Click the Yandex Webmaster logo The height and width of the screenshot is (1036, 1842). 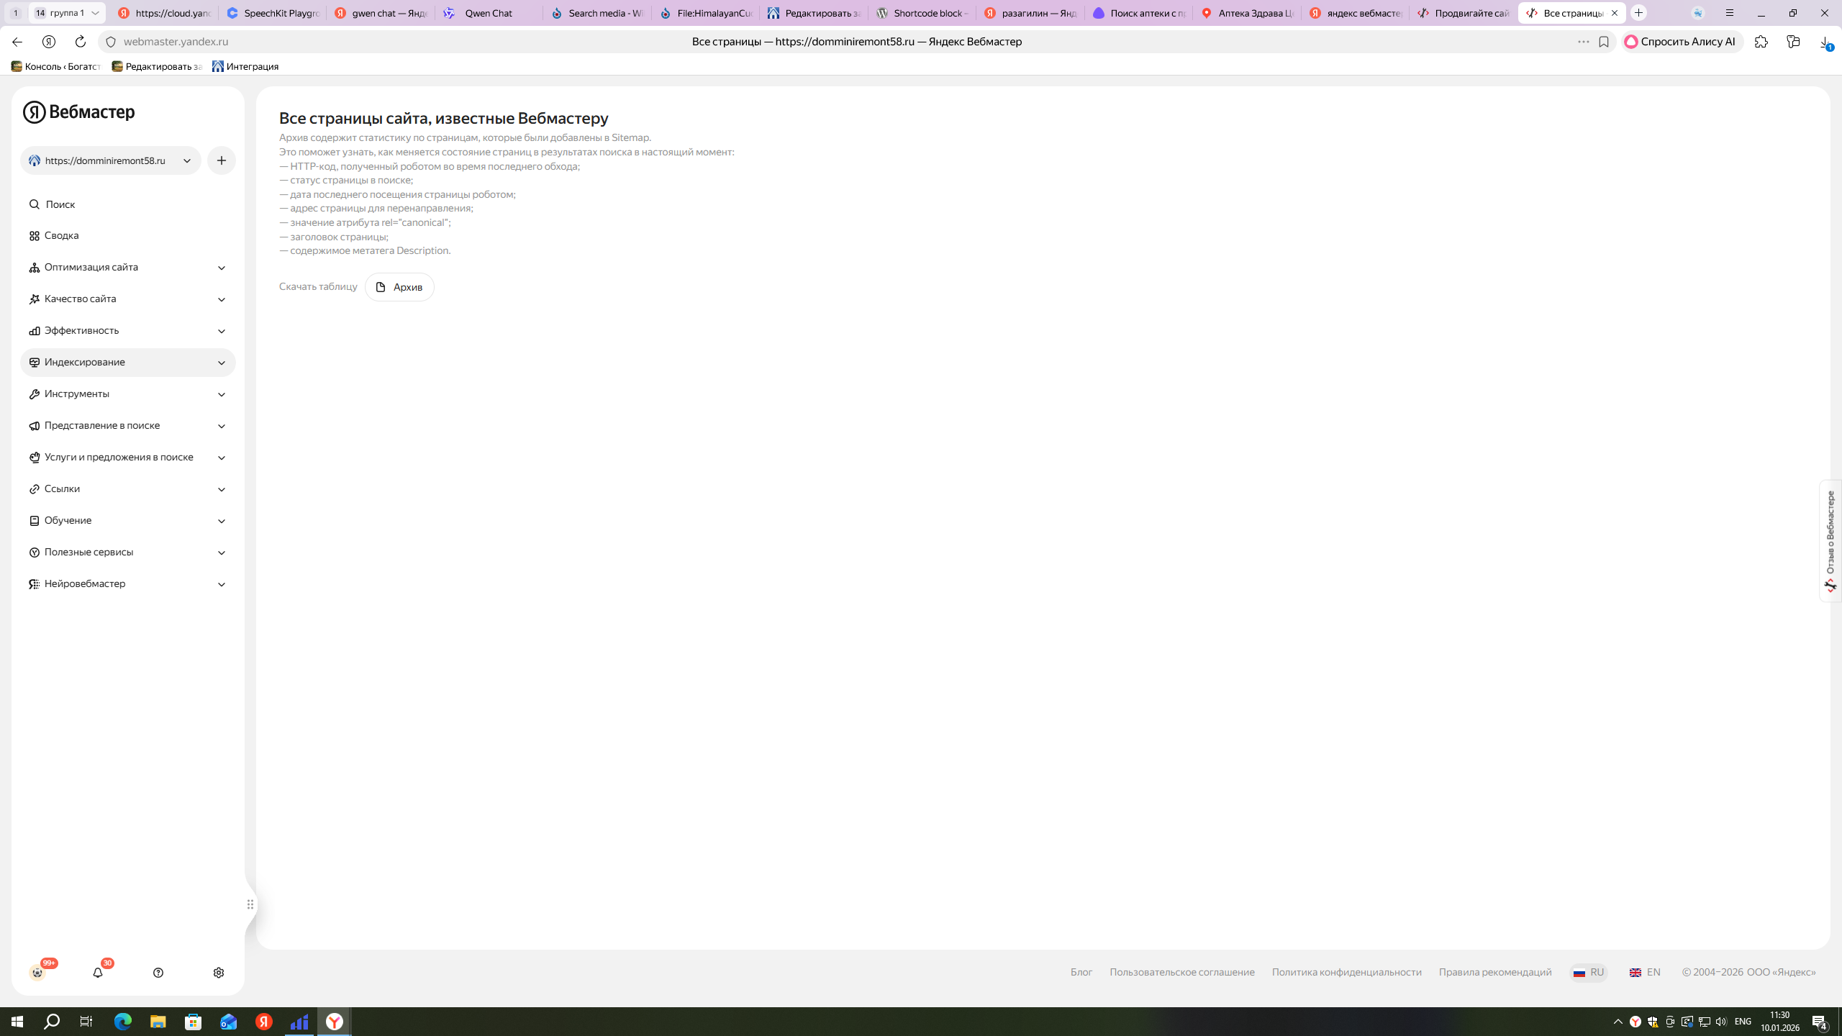(x=79, y=112)
